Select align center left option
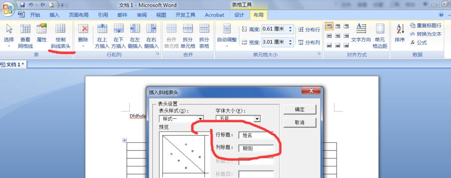Viewport: 451px width, 178px height. pos(329,36)
